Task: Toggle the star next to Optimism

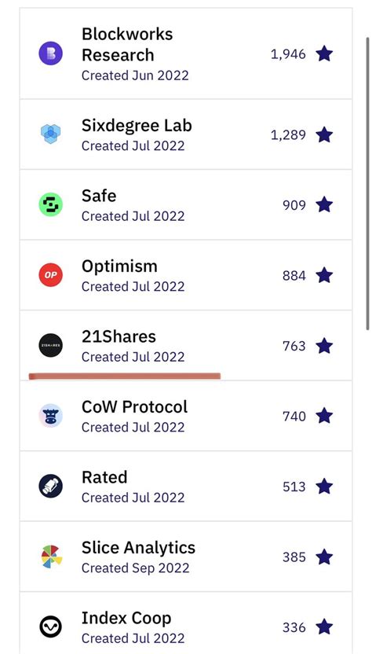Action: [x=324, y=275]
